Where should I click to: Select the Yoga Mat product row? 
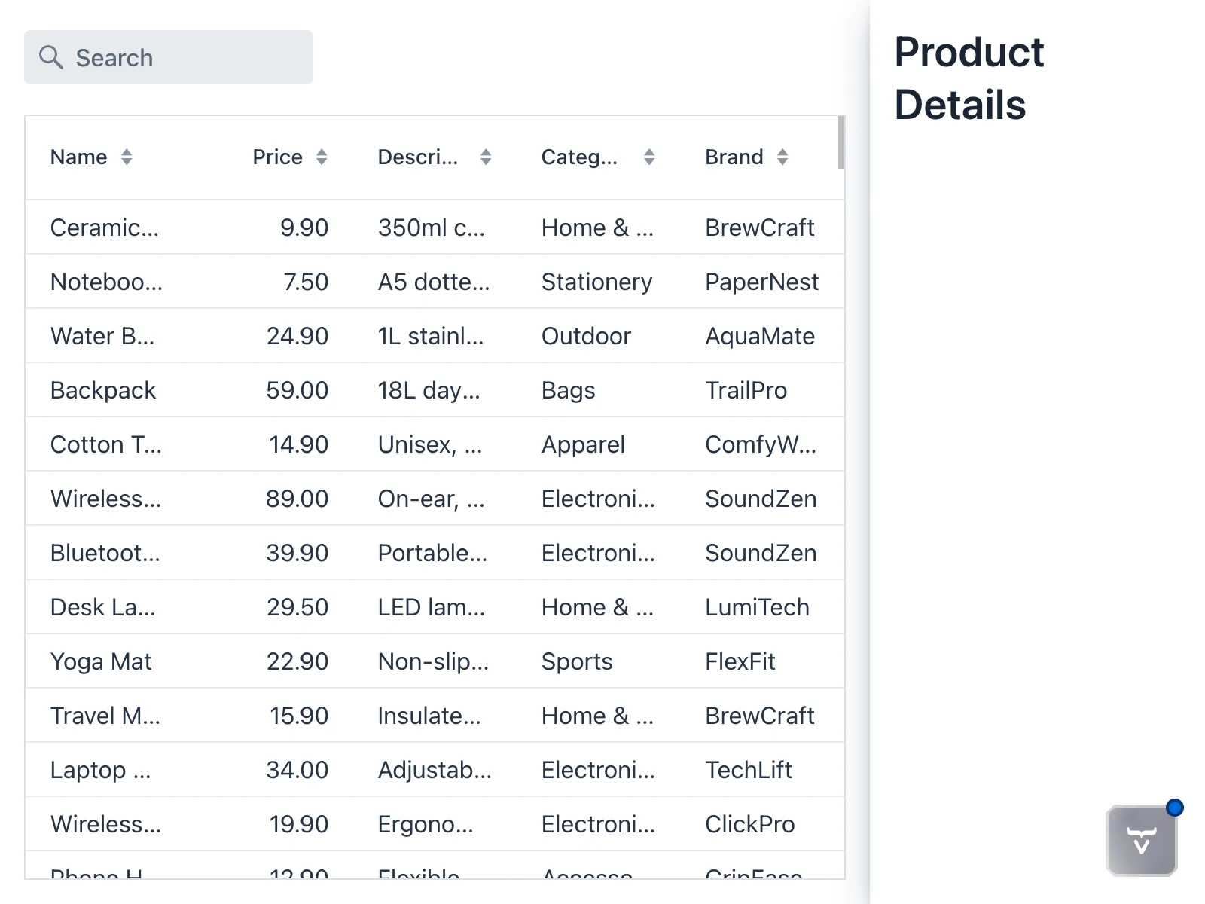tap(101, 661)
